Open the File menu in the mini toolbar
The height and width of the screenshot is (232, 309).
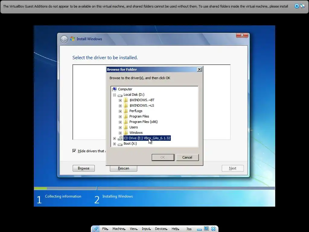(105, 229)
